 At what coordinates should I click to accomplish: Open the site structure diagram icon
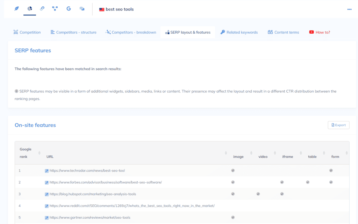tap(55, 8)
